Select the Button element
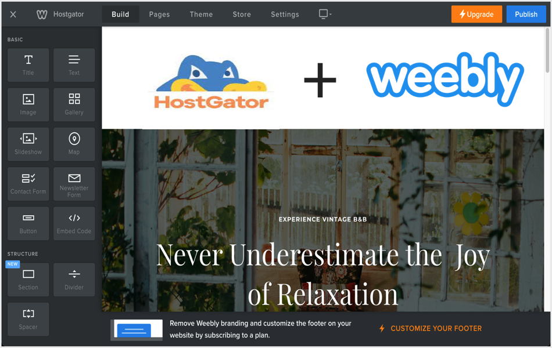The image size is (552, 348). pyautogui.click(x=28, y=223)
